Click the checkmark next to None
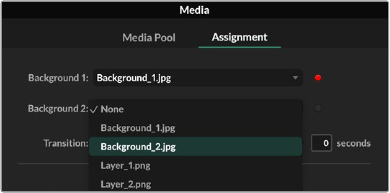The image size is (390, 193). click(95, 109)
